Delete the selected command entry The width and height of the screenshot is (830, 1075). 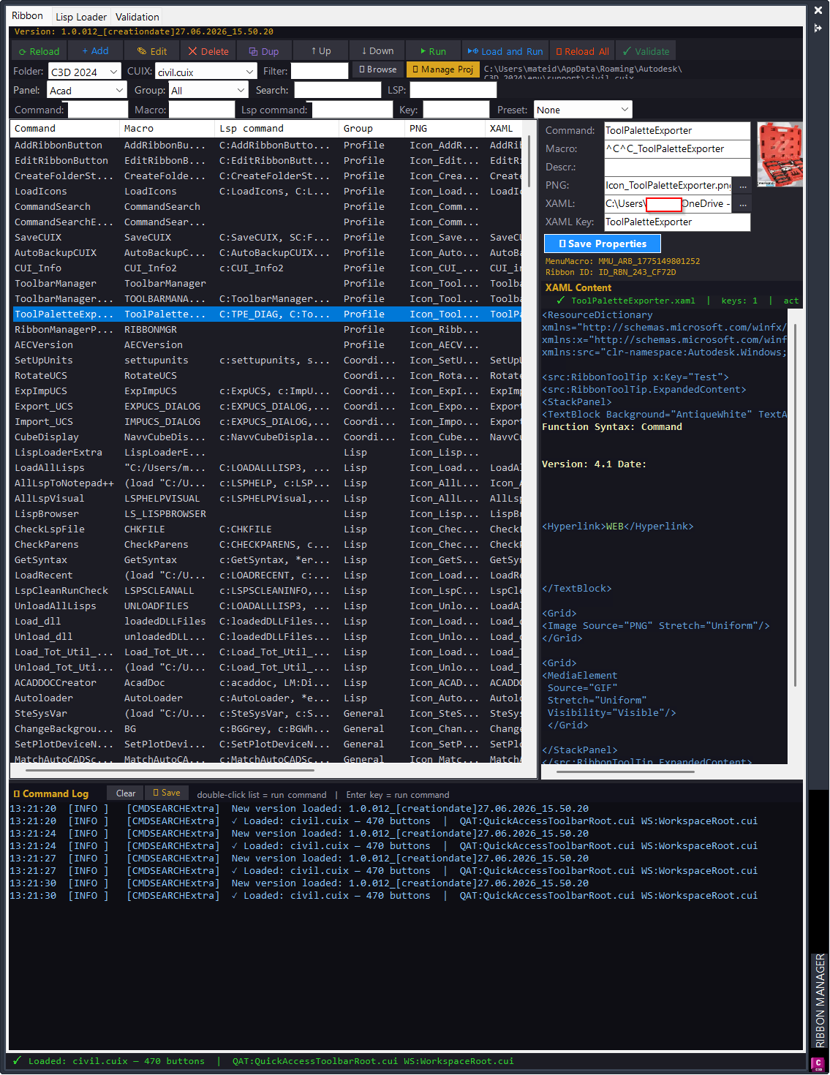(x=208, y=51)
